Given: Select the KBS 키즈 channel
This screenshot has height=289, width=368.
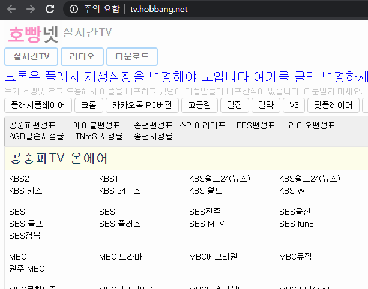Looking at the screenshot, I should click(x=26, y=191).
